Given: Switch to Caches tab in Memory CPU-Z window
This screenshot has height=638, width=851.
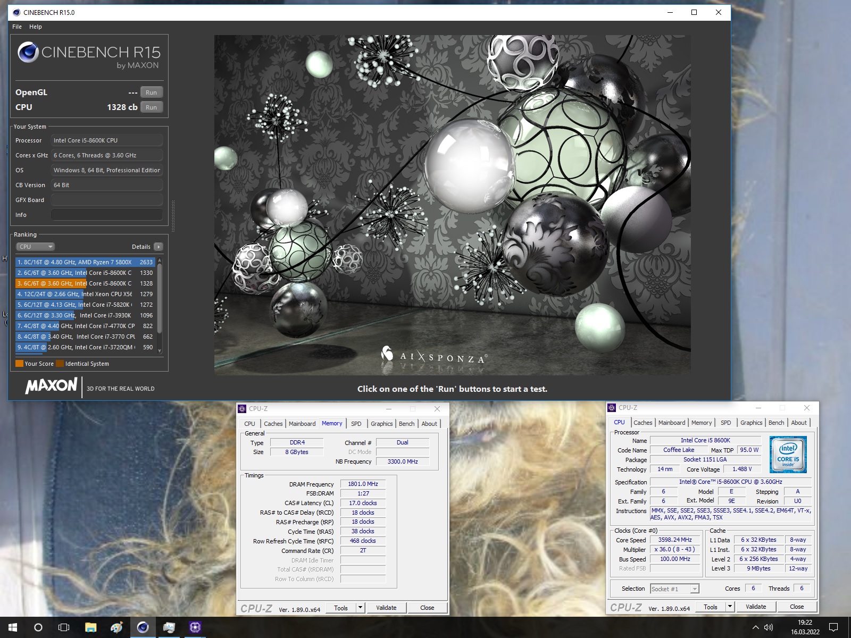Looking at the screenshot, I should pyautogui.click(x=273, y=424).
